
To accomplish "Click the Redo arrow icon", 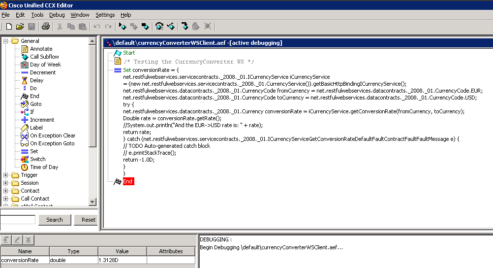I will coord(108,27).
